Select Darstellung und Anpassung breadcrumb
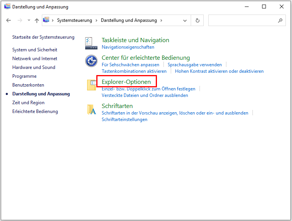 pyautogui.click(x=129, y=20)
